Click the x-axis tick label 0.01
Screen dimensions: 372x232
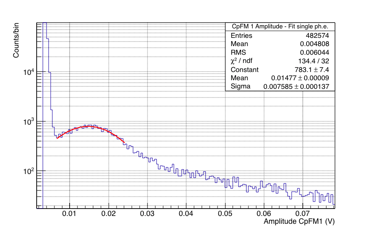coord(69,213)
